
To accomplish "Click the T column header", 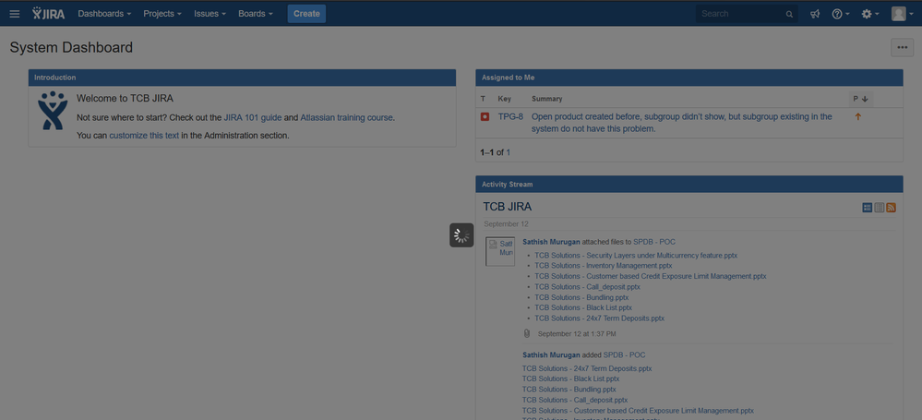I will [483, 99].
